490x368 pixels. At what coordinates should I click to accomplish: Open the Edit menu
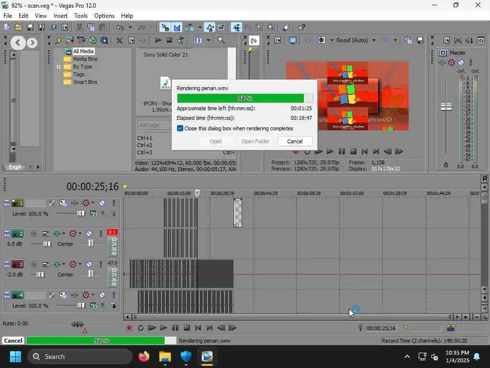click(23, 16)
